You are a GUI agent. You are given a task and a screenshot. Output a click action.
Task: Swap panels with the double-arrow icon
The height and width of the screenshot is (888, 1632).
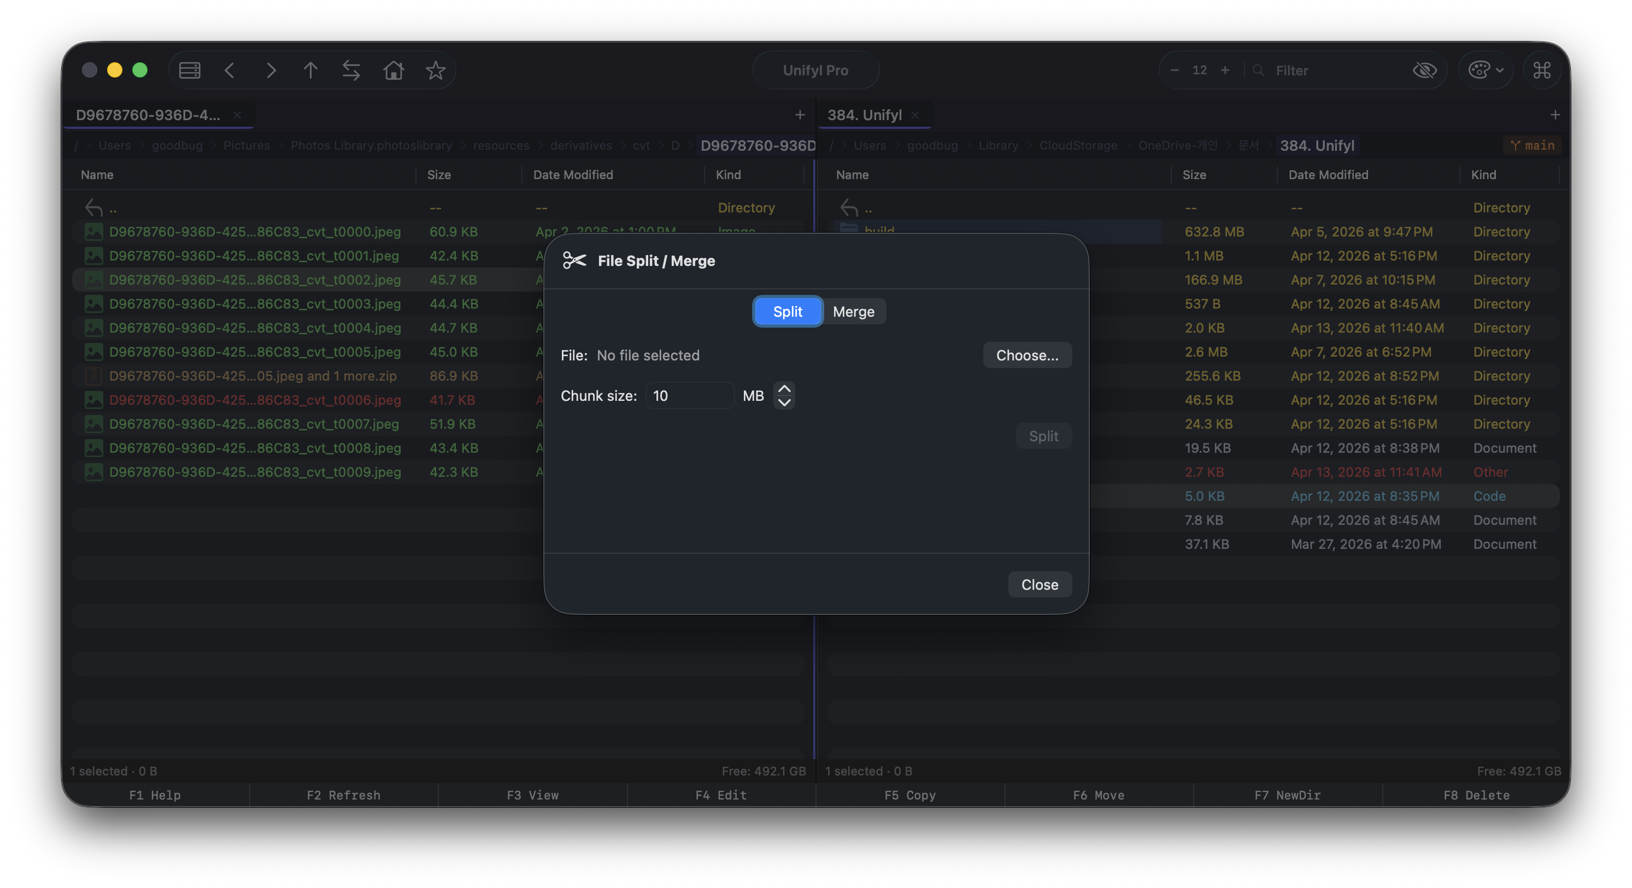tap(351, 70)
